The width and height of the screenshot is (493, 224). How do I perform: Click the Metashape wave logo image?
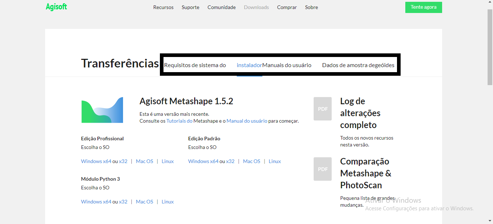click(x=102, y=110)
